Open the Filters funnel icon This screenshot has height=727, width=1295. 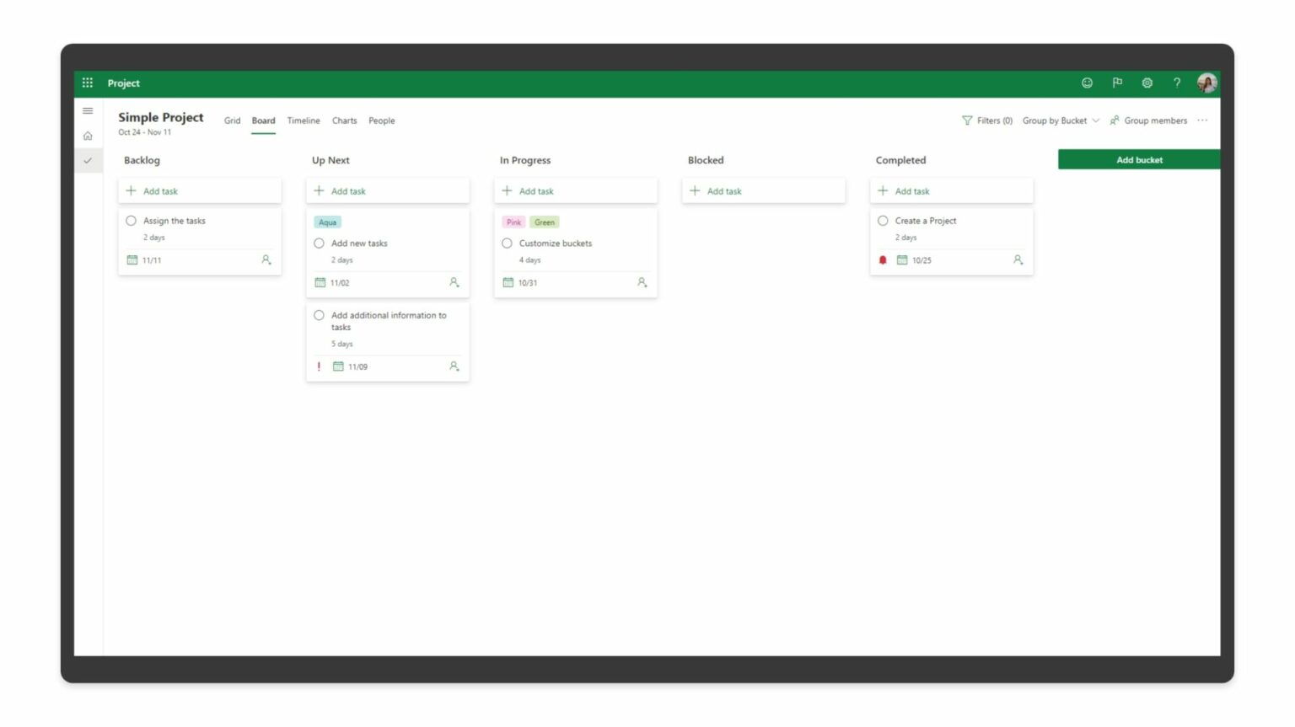coord(967,120)
